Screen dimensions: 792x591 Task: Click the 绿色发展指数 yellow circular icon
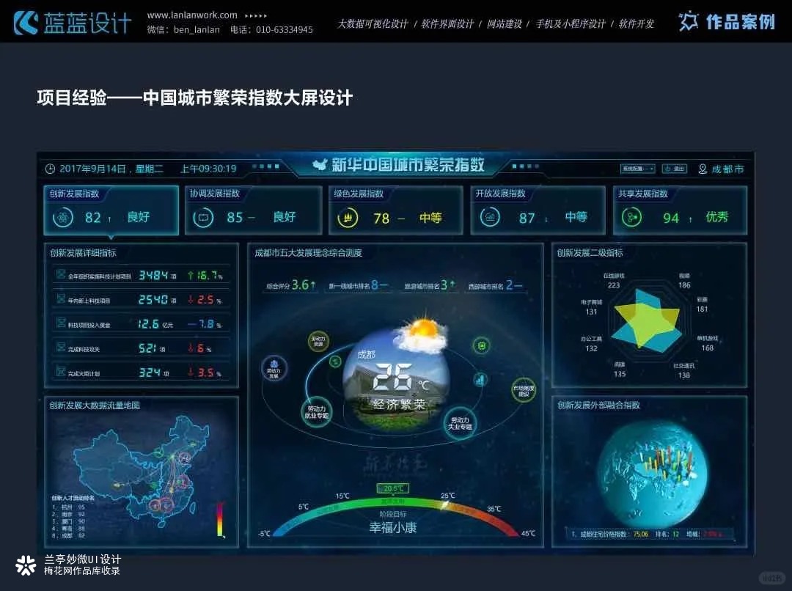(348, 219)
